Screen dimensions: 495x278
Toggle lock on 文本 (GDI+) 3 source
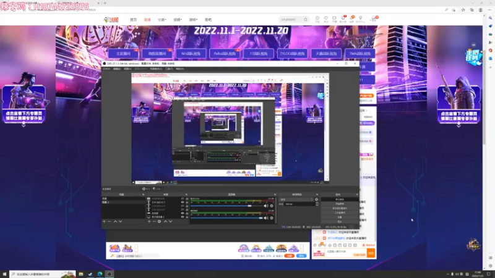coord(187,203)
